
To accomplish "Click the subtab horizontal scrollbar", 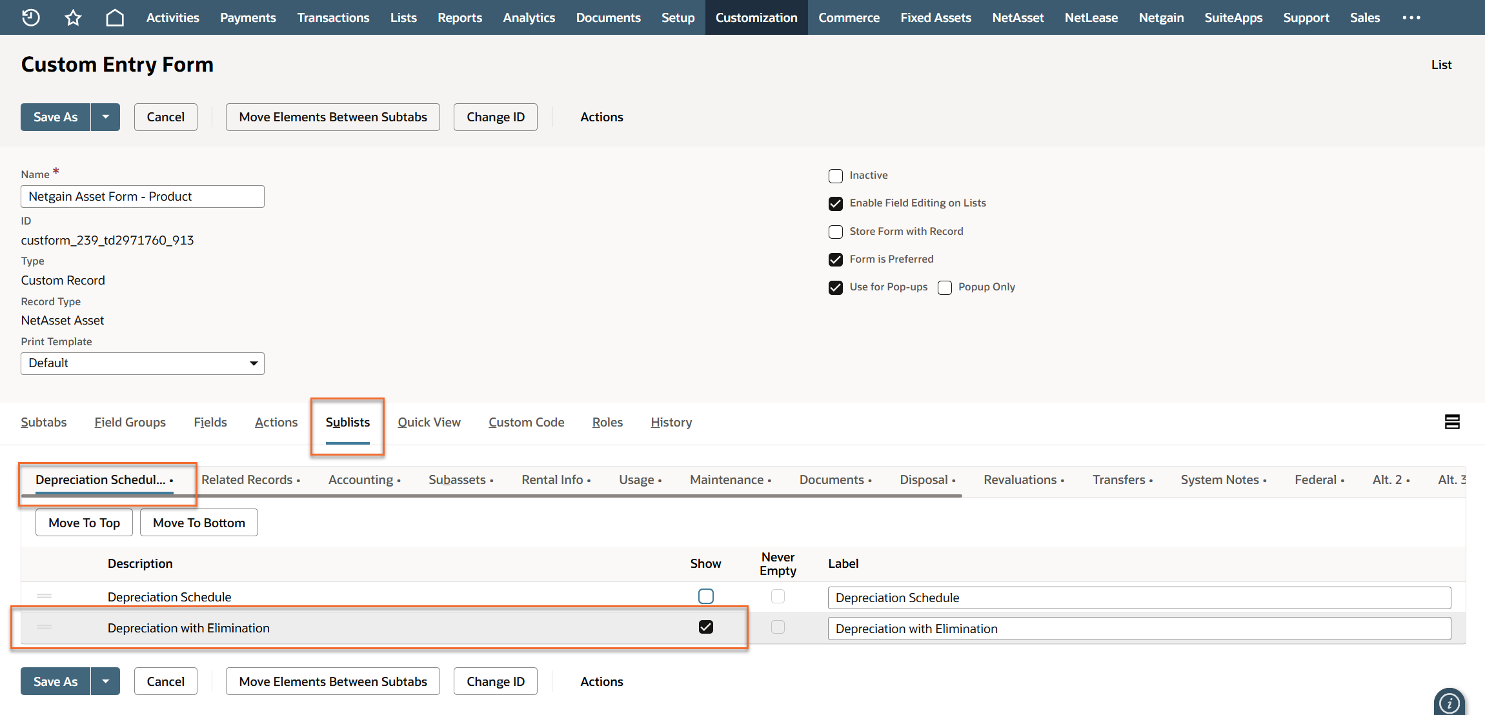I will coord(490,496).
